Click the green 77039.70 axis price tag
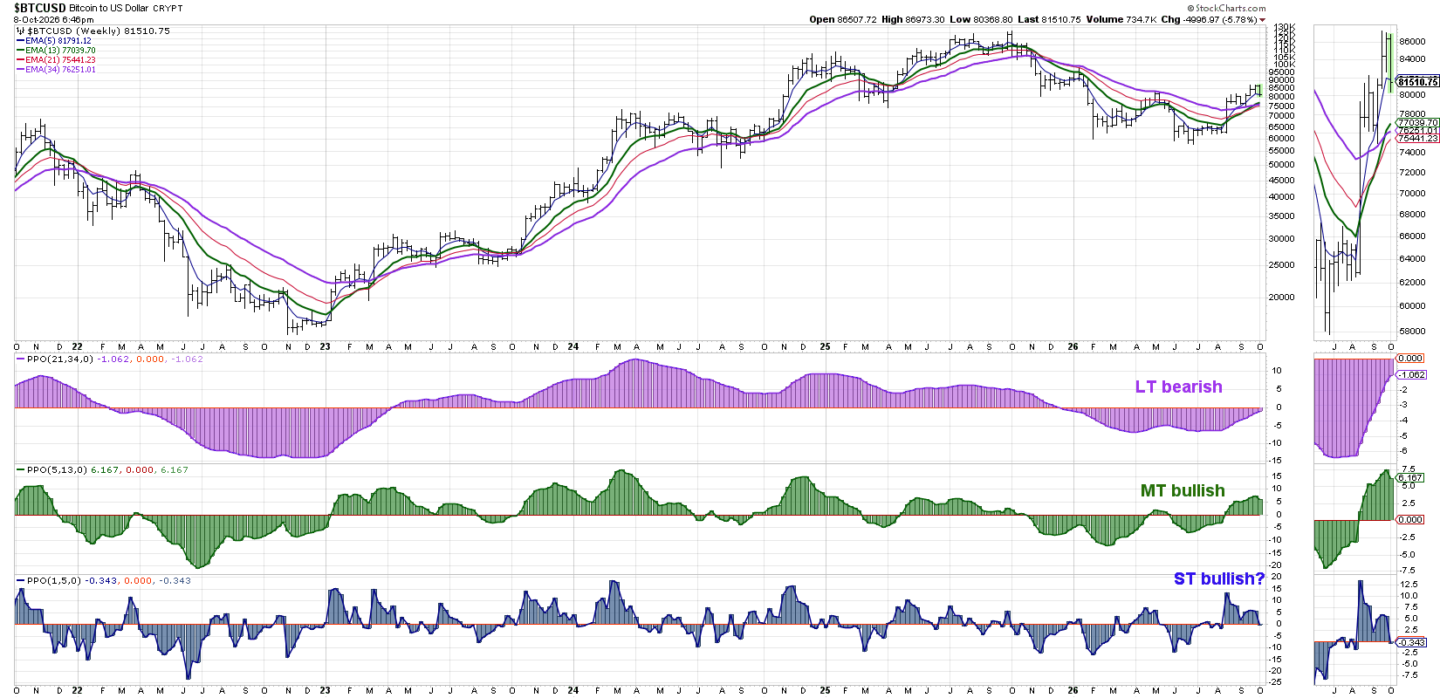 tap(1418, 123)
